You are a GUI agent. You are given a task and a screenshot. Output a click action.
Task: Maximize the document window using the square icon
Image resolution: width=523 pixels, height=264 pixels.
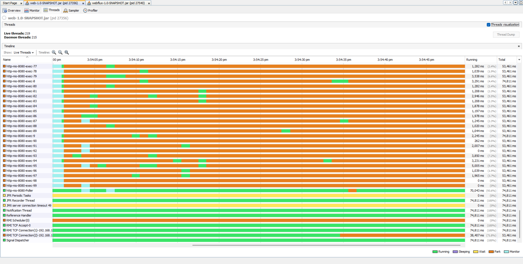pyautogui.click(x=521, y=3)
